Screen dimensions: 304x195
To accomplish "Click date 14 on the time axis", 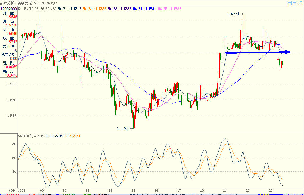I will (110, 190).
